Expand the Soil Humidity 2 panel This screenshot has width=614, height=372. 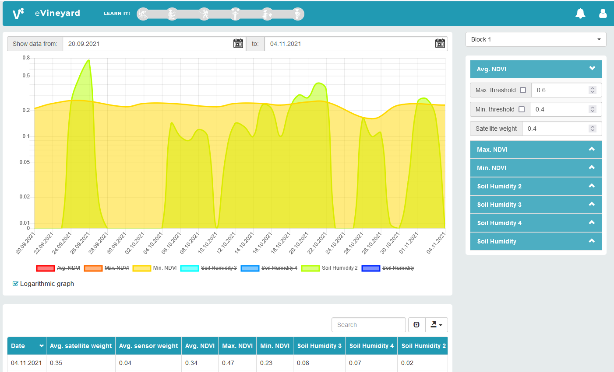536,186
